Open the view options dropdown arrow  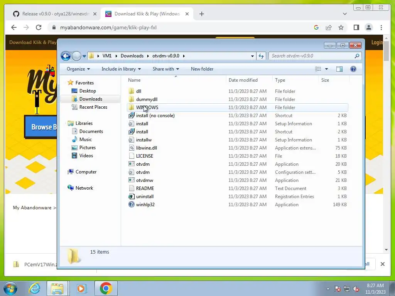click(x=326, y=69)
